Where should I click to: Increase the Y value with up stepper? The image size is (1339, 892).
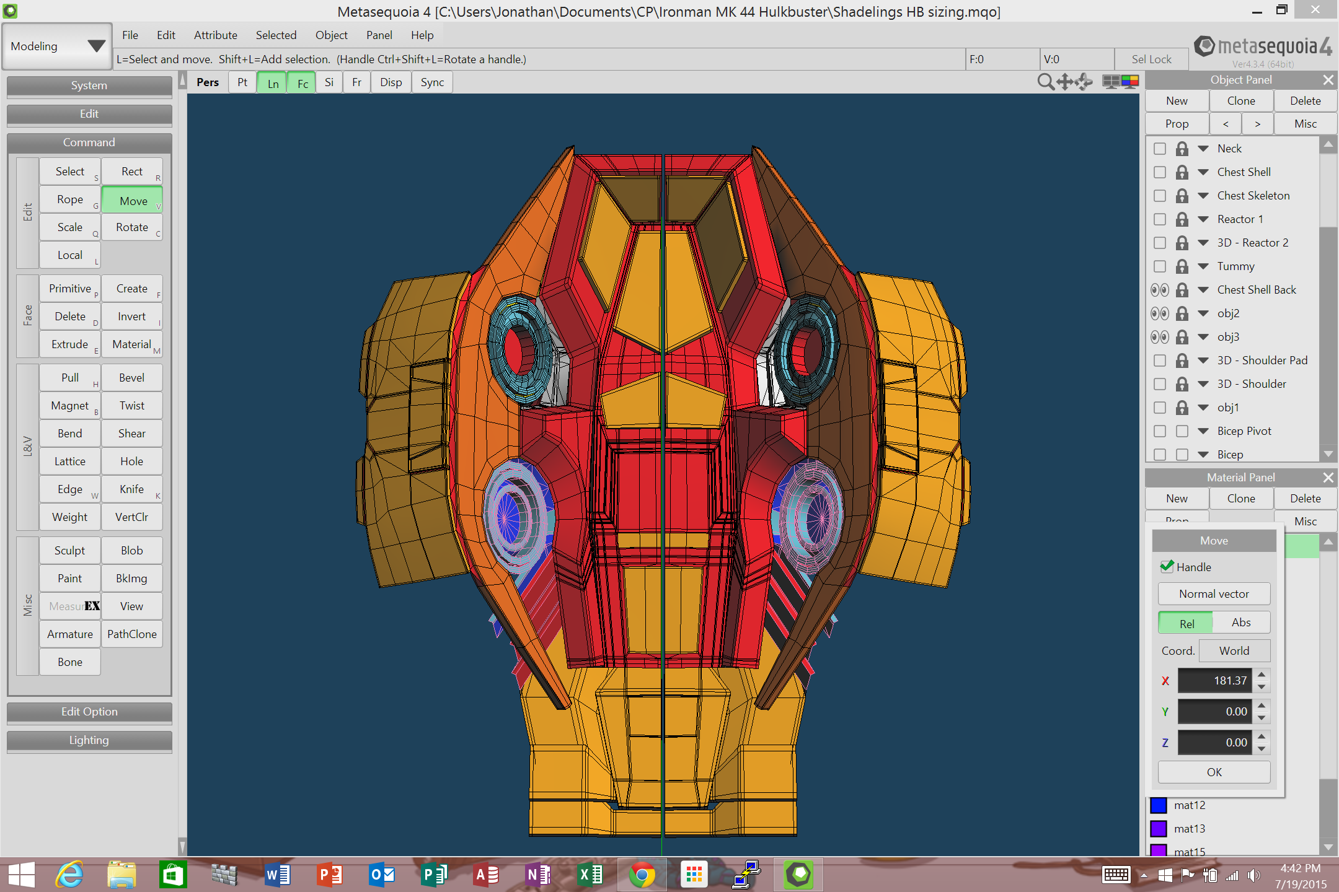pyautogui.click(x=1262, y=705)
